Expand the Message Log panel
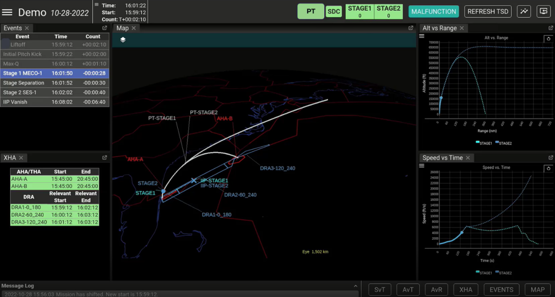 pos(356,286)
